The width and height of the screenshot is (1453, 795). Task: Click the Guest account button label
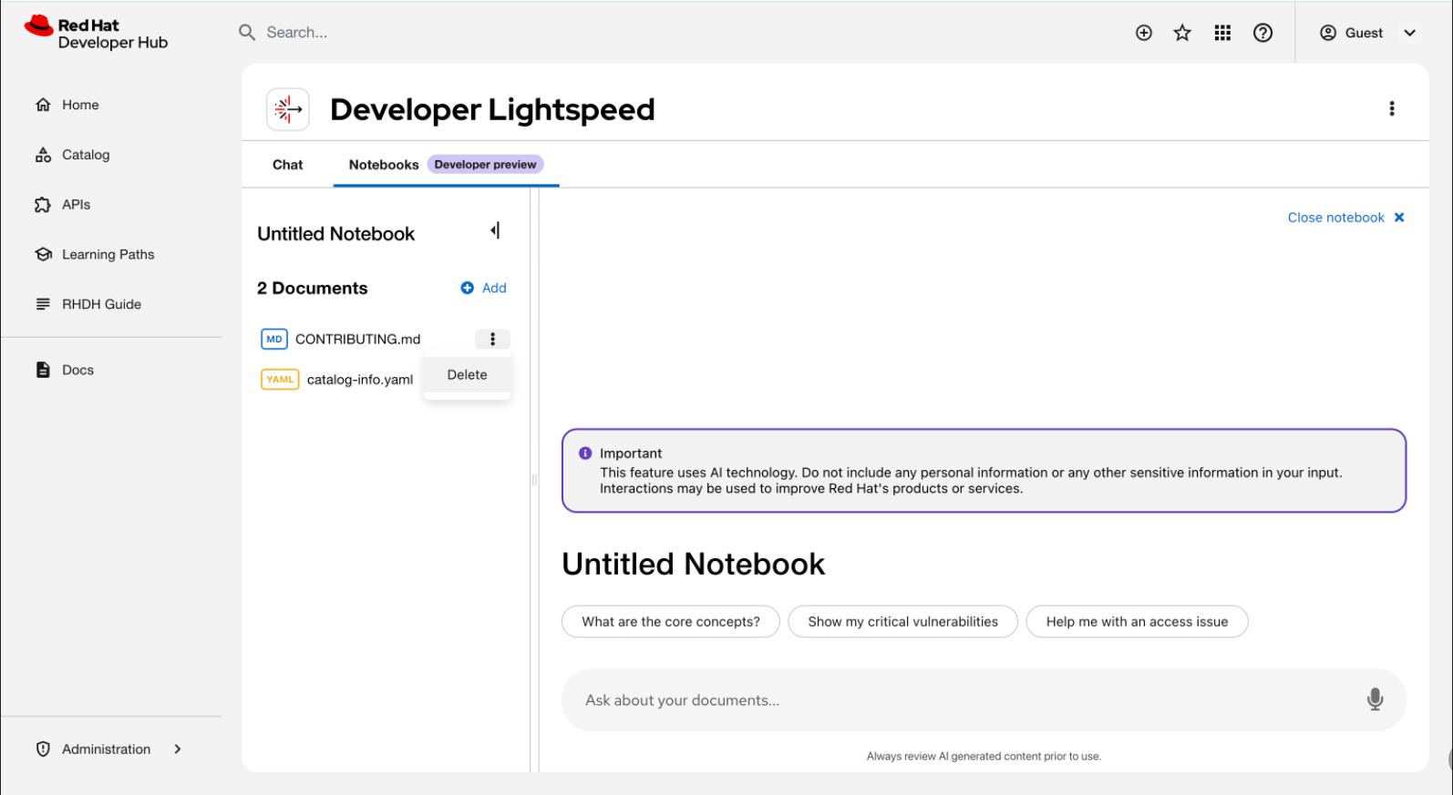[1364, 33]
